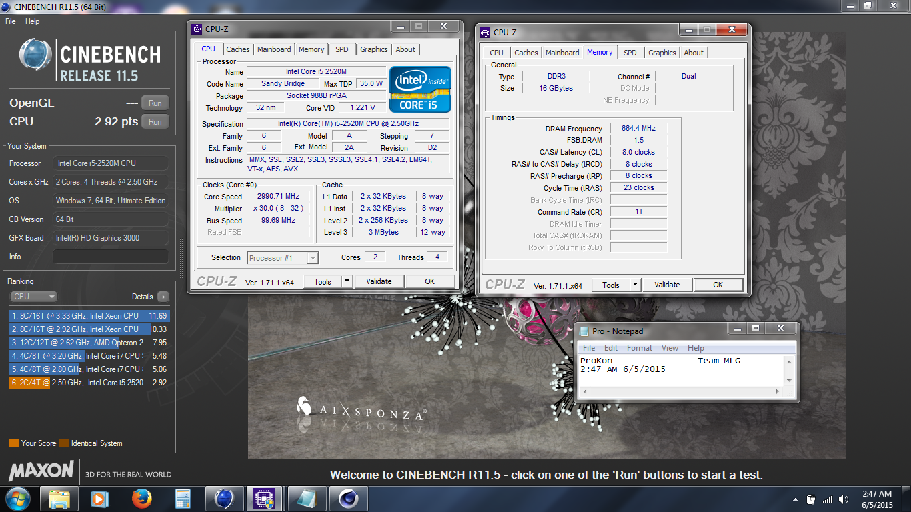Expand ranking Details arrow button
The height and width of the screenshot is (512, 911).
163,297
